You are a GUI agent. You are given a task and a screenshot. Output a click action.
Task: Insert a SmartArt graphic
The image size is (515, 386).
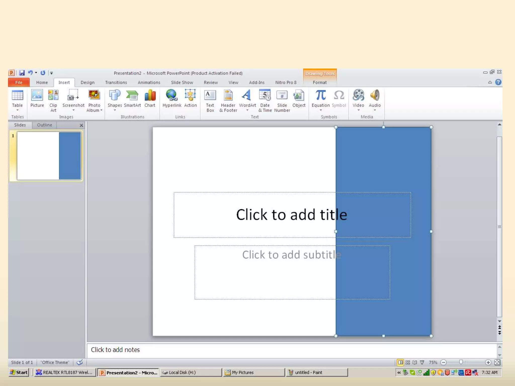click(x=132, y=99)
